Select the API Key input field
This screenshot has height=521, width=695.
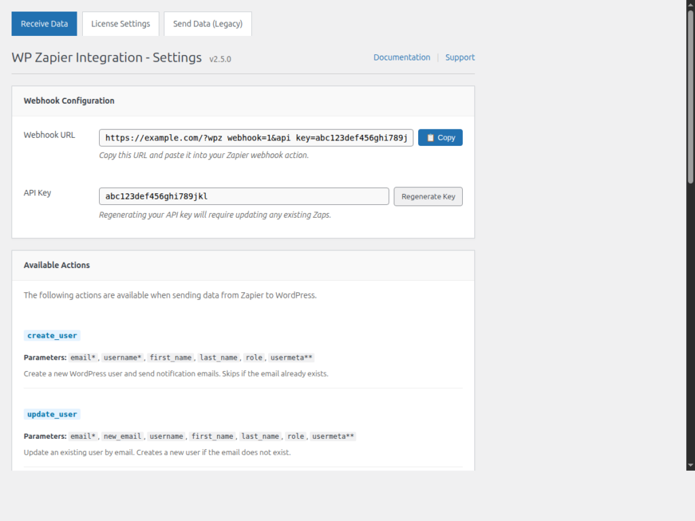[x=244, y=196]
